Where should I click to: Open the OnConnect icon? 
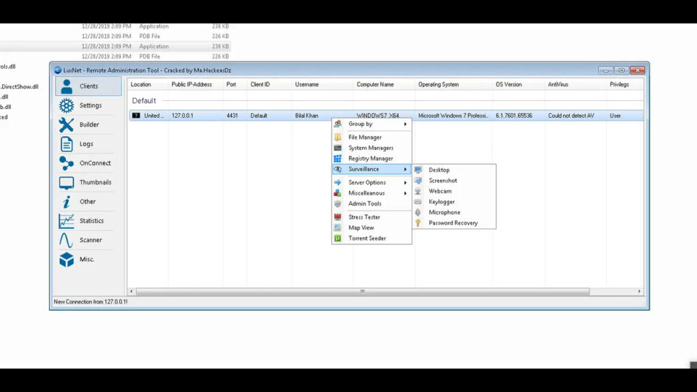(x=67, y=163)
